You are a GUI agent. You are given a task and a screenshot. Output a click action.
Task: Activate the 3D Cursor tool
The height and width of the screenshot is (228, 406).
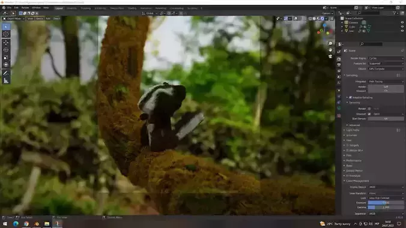coord(6,34)
